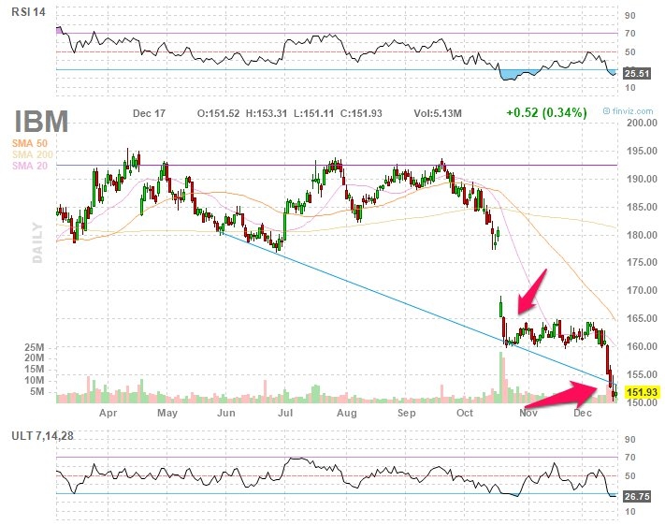Screen dimensions: 665x525
Task: Click the May month label
Action: 167,414
